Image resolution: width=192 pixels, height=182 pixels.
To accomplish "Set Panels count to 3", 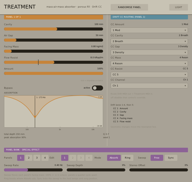I will pyautogui.click(x=37, y=158).
